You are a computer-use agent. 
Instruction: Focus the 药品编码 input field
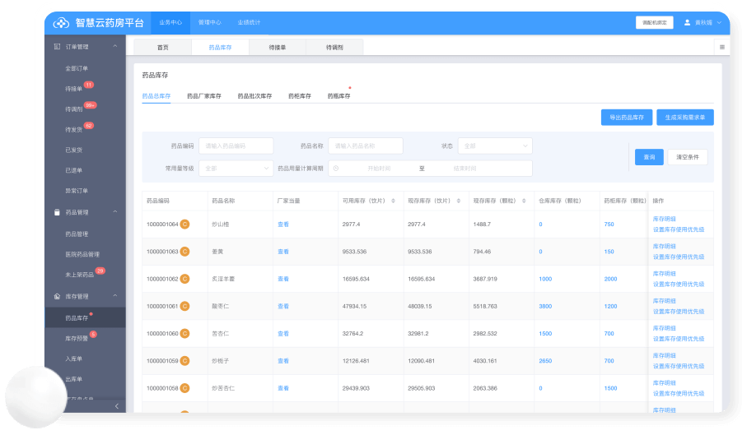coord(236,146)
